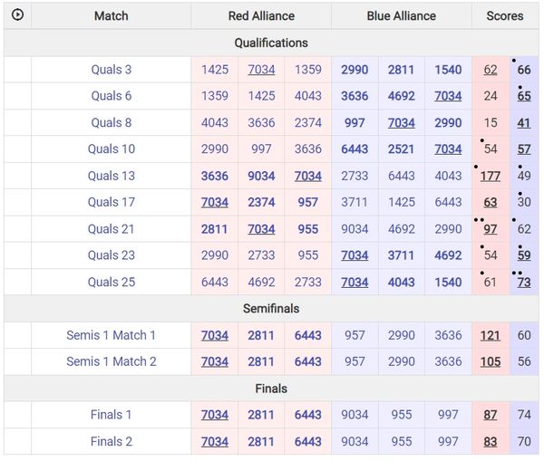Select team 2374 in the Quals 8 row
This screenshot has height=461, width=544.
[307, 123]
